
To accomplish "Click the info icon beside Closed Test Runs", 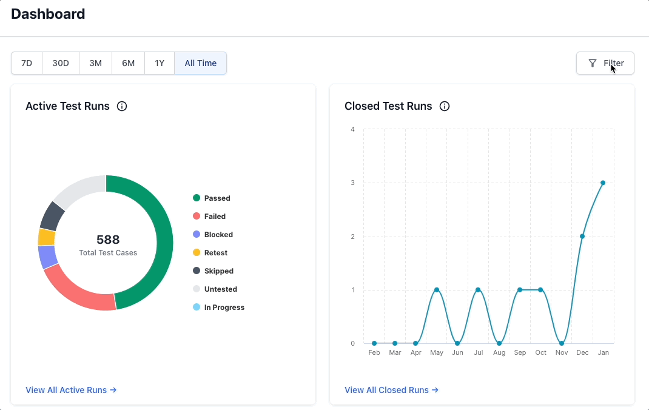I will [x=445, y=106].
